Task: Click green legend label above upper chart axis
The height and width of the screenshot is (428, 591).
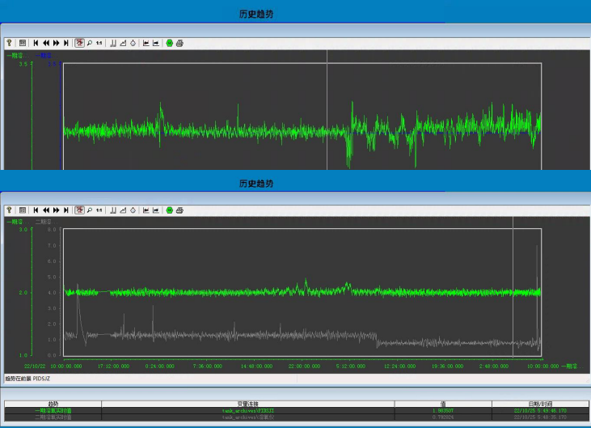Action: click(17, 56)
